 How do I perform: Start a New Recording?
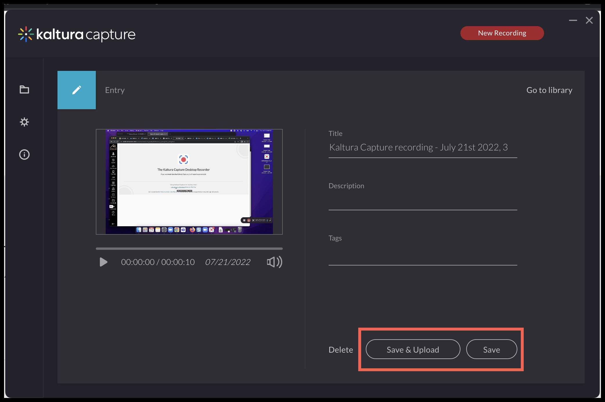click(x=502, y=33)
